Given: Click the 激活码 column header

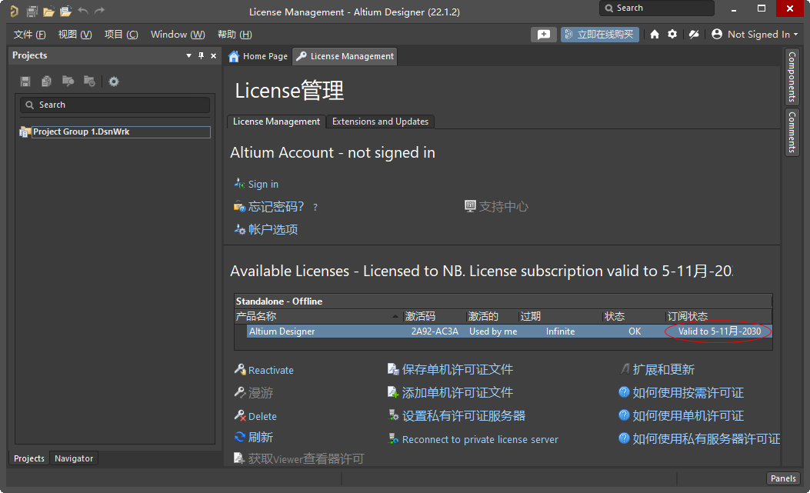Looking at the screenshot, I should coord(434,316).
